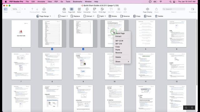
Task: Select page 11 thumbnail
Action: pyautogui.click(x=146, y=66)
